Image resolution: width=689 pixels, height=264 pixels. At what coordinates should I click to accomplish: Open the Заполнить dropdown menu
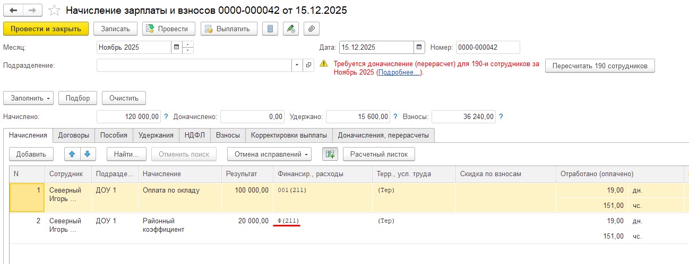click(29, 98)
